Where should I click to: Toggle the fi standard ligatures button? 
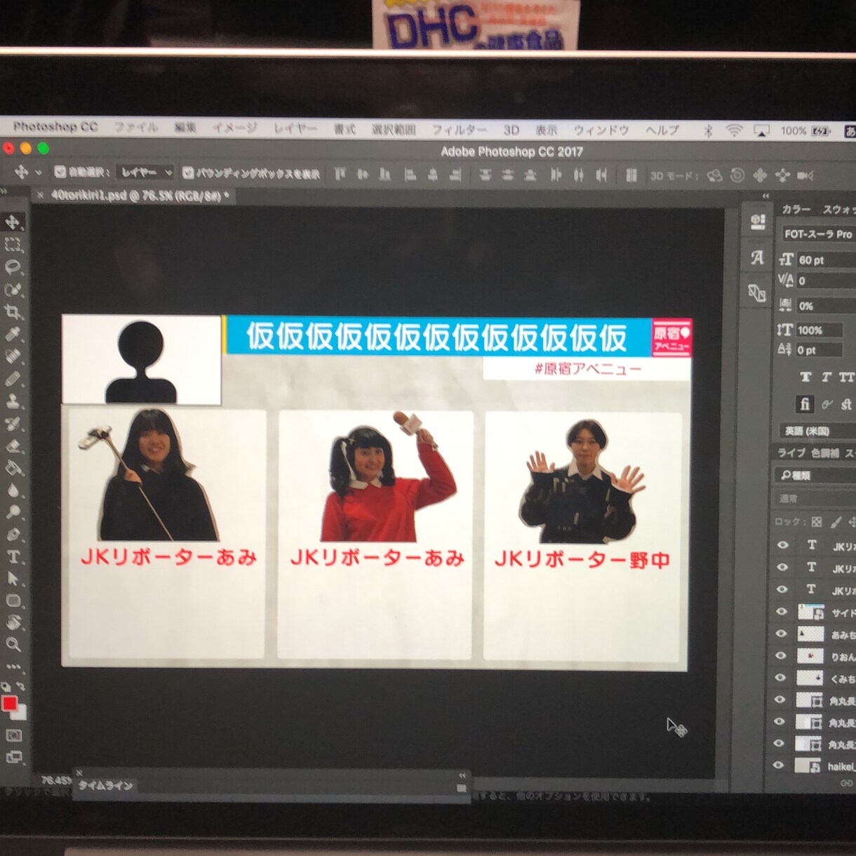pyautogui.click(x=805, y=403)
